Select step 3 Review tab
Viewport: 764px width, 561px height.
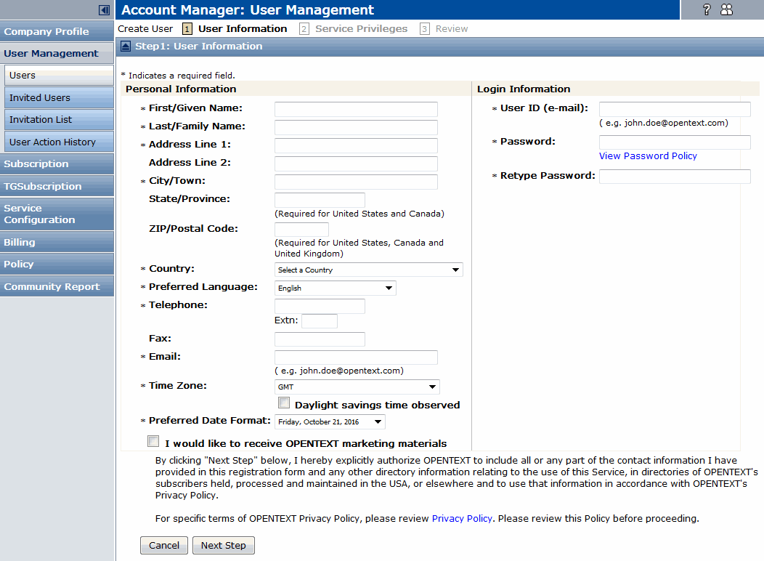444,29
